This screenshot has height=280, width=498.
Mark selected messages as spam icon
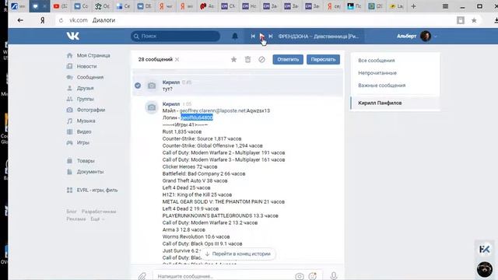coord(261,59)
